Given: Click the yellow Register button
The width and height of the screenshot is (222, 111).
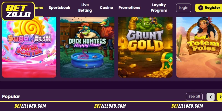Looking at the screenshot, I should pyautogui.click(x=208, y=8).
